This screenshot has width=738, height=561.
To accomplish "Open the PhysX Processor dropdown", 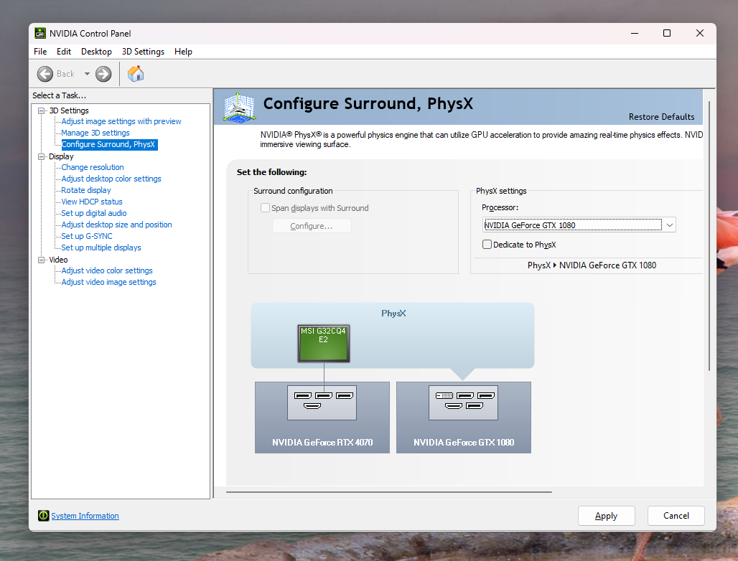I will [x=669, y=225].
